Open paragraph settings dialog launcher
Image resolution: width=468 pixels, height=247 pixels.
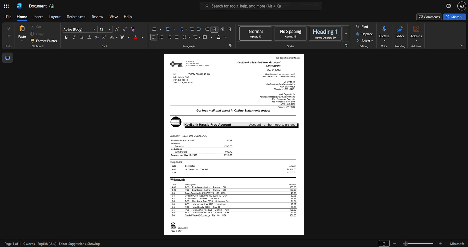[x=230, y=46]
